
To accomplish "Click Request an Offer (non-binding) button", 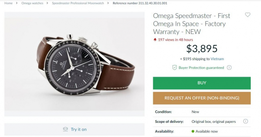I will [x=202, y=98].
